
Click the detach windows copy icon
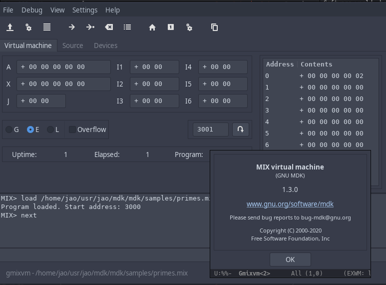pyautogui.click(x=214, y=27)
